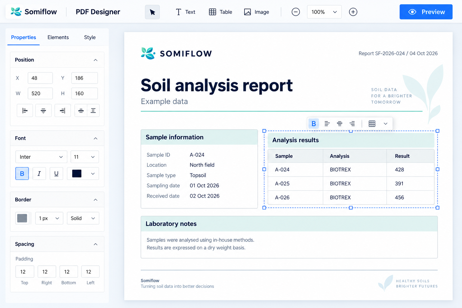Click the last alignment icon in Position panel
The image size is (462, 308).
click(93, 111)
